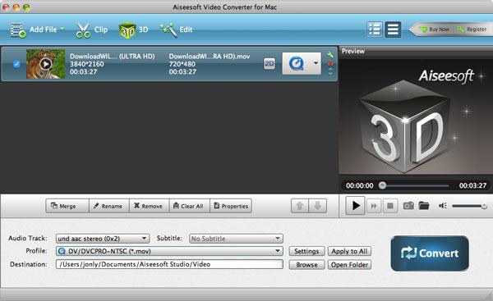Image resolution: width=493 pixels, height=301 pixels.
Task: Click the preview elapsed time 00:00:00
Action: point(360,185)
